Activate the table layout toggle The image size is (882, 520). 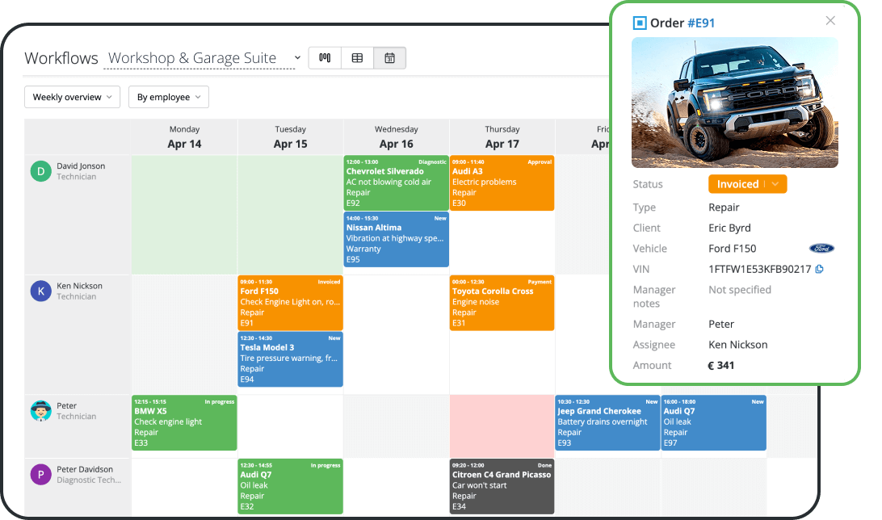pos(357,57)
